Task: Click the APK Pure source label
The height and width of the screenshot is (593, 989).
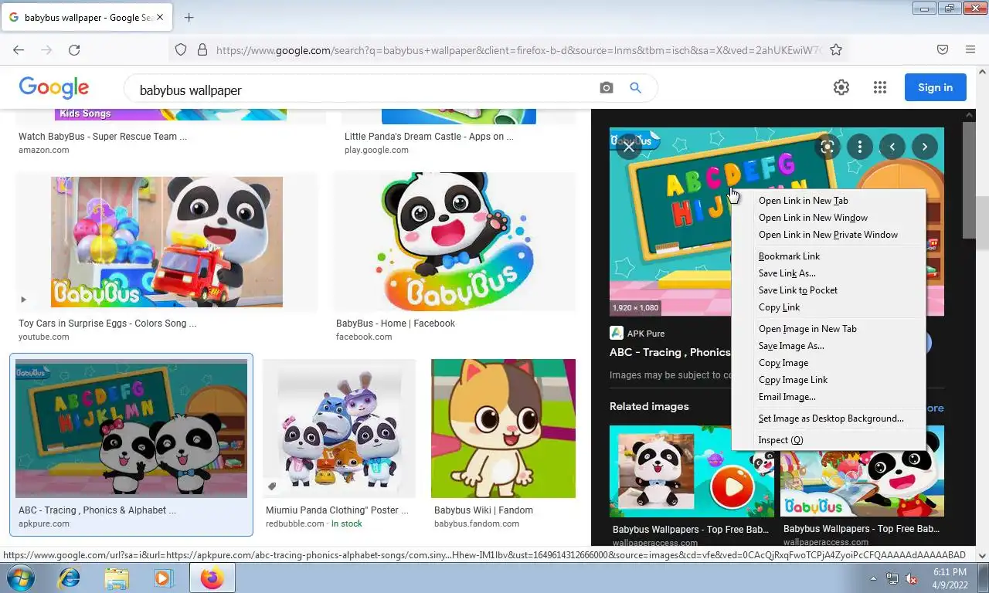Action: pyautogui.click(x=646, y=334)
